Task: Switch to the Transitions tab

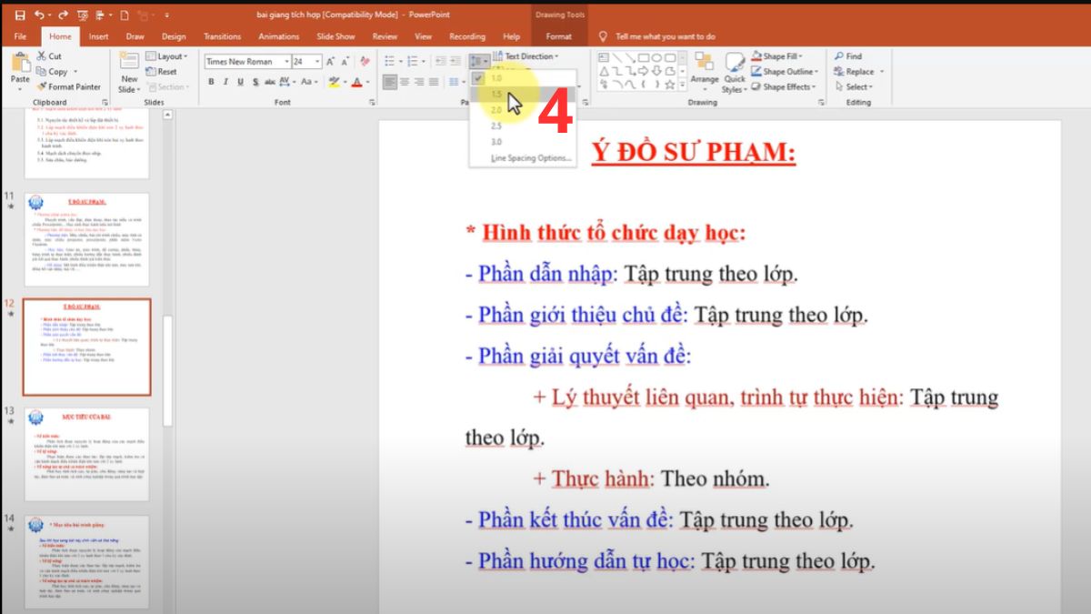Action: pos(222,36)
